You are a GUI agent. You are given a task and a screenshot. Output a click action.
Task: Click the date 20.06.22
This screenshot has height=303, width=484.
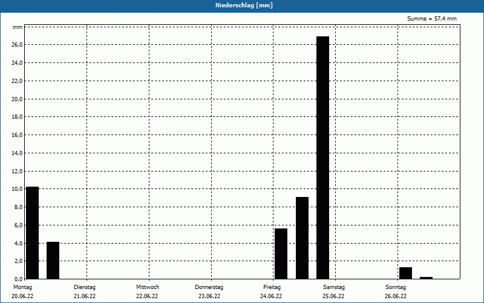[x=22, y=296]
